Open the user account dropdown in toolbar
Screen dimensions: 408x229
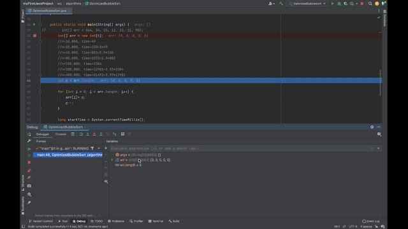[272, 4]
